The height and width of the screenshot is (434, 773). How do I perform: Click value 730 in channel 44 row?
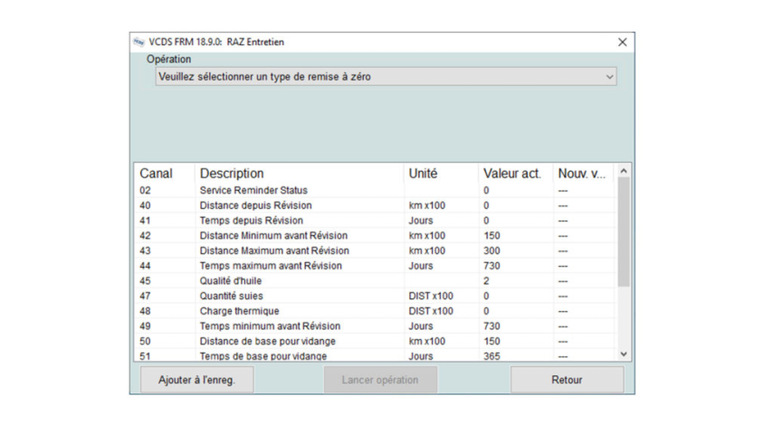click(x=491, y=266)
